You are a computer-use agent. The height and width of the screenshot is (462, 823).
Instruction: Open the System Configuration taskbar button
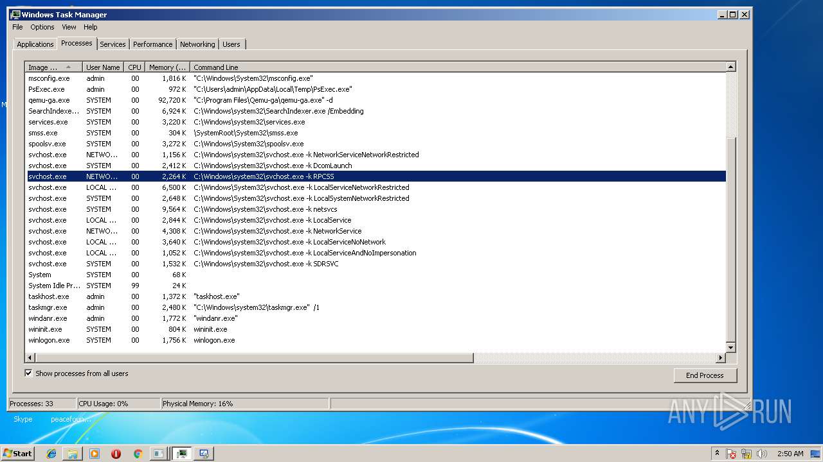[x=204, y=454]
